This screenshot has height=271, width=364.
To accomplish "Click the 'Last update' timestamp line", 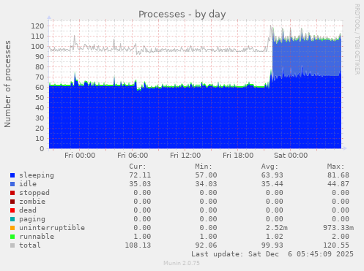I will tap(272, 254).
